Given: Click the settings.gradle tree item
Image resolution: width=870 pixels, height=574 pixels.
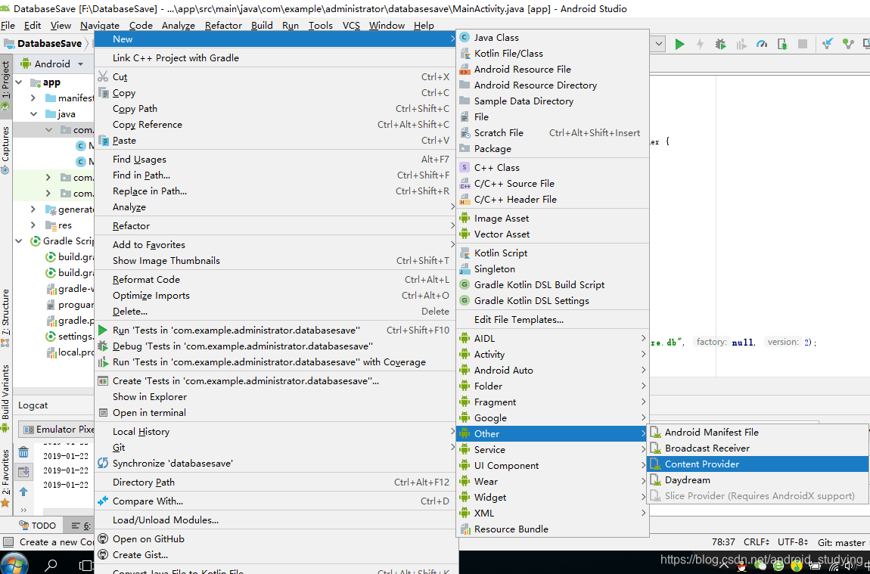Looking at the screenshot, I should coord(70,336).
